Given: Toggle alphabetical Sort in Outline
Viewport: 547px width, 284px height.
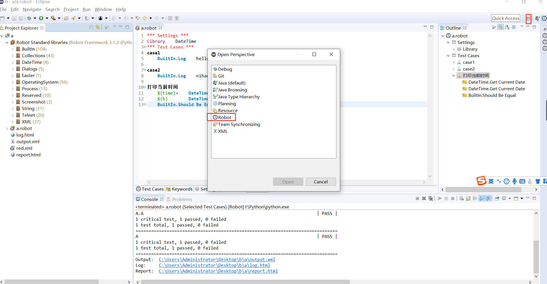Looking at the screenshot, I should click(507, 27).
